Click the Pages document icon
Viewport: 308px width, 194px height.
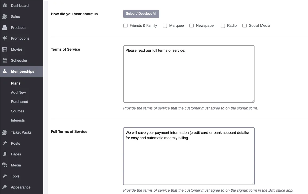point(5,154)
